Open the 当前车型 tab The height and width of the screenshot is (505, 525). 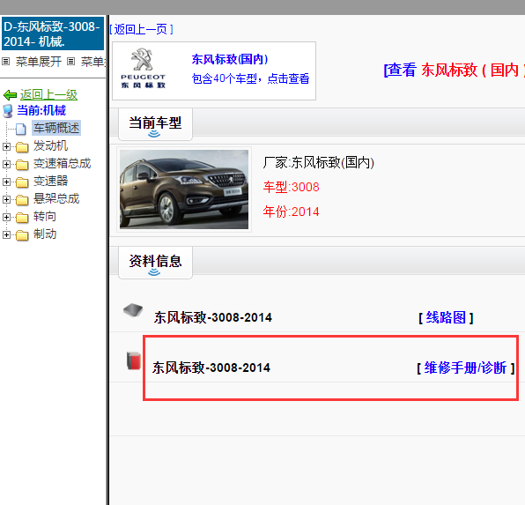(x=155, y=124)
